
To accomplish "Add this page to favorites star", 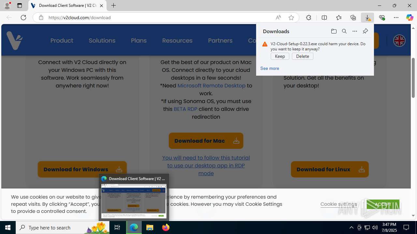I will click(x=291, y=18).
